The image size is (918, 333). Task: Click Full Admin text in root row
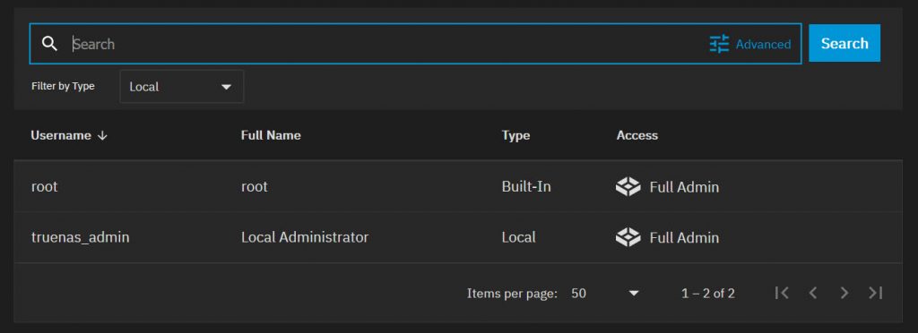[x=684, y=187]
